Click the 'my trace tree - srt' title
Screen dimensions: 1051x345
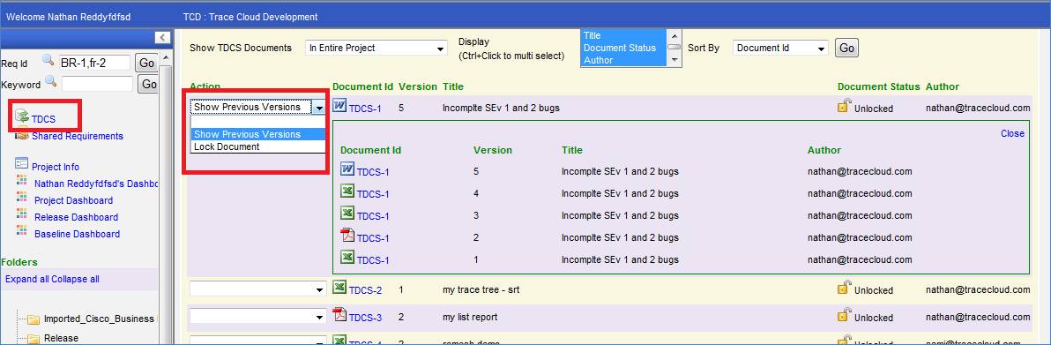pyautogui.click(x=481, y=290)
